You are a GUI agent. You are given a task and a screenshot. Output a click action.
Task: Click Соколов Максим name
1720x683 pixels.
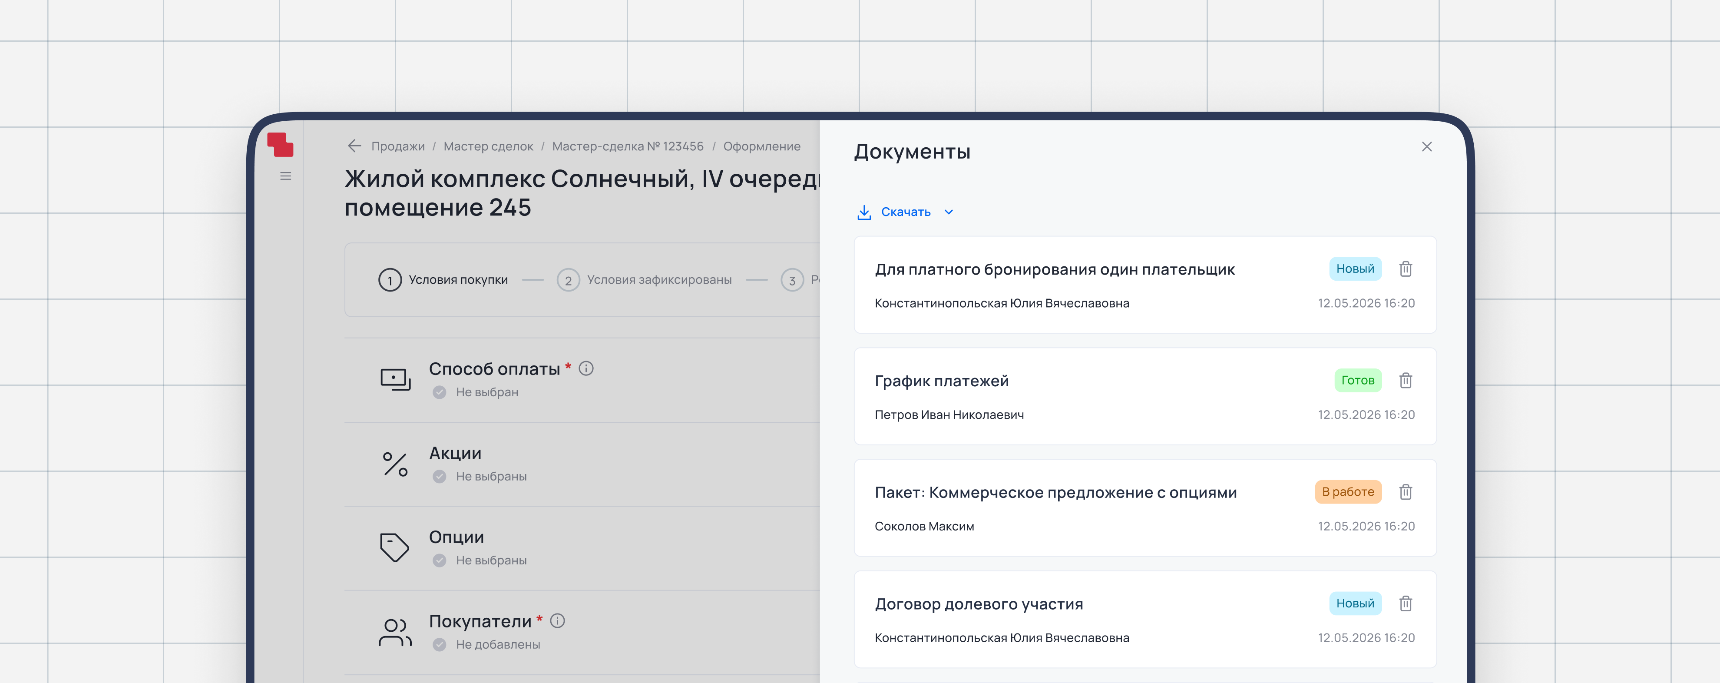924,526
